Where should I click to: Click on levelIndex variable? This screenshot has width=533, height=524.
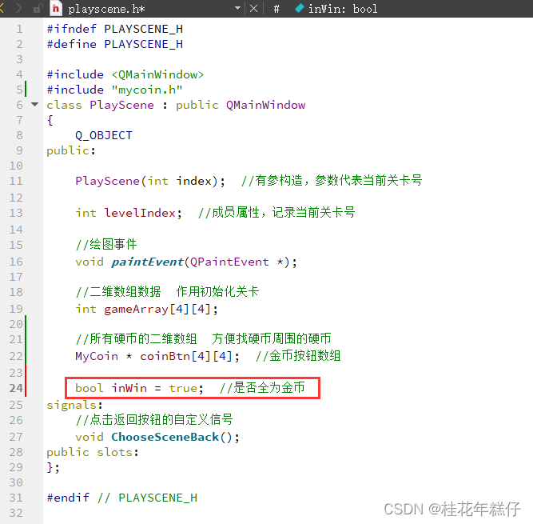pyautogui.click(x=139, y=213)
